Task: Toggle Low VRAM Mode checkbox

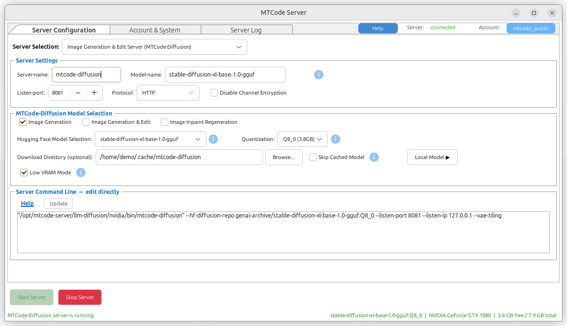Action: (x=24, y=173)
